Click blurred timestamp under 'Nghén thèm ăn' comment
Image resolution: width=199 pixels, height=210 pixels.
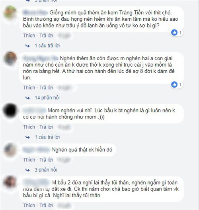point(64,88)
